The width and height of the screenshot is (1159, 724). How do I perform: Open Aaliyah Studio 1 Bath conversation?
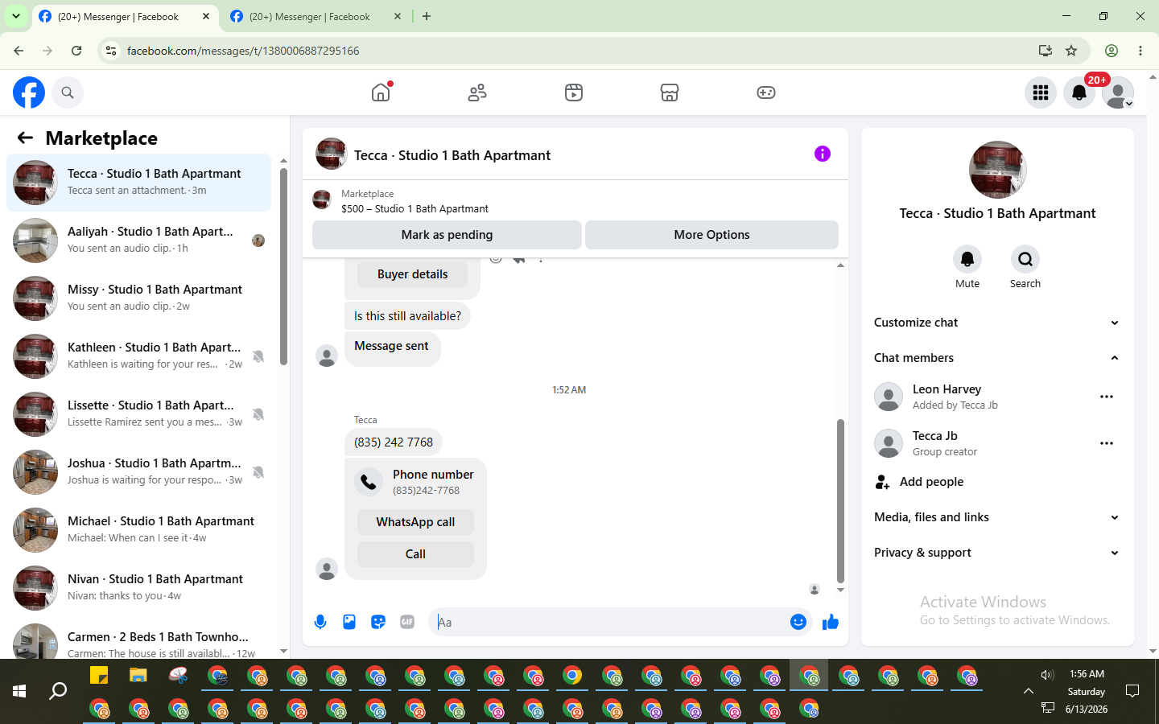pos(139,241)
